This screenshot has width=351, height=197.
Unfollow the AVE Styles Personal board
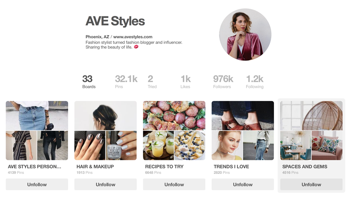coord(37,185)
